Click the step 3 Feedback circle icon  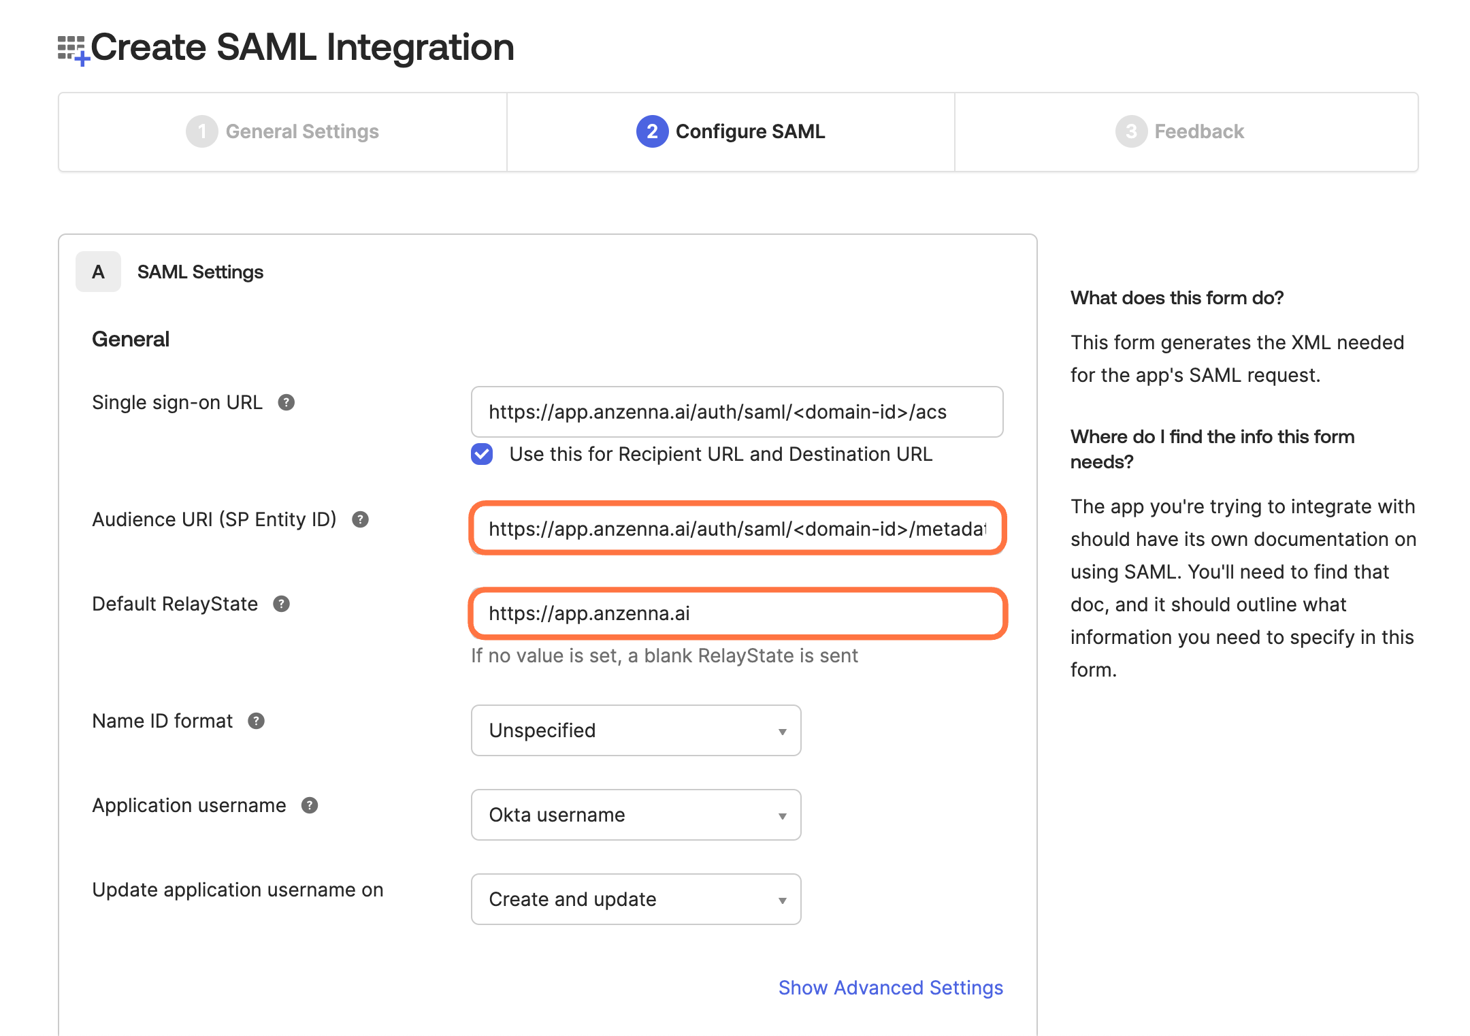pyautogui.click(x=1130, y=131)
